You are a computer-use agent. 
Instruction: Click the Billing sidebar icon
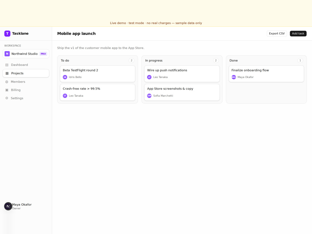[7, 90]
